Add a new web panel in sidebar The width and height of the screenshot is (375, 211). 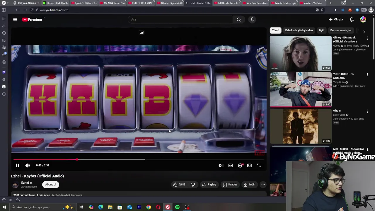pyautogui.click(x=4, y=94)
